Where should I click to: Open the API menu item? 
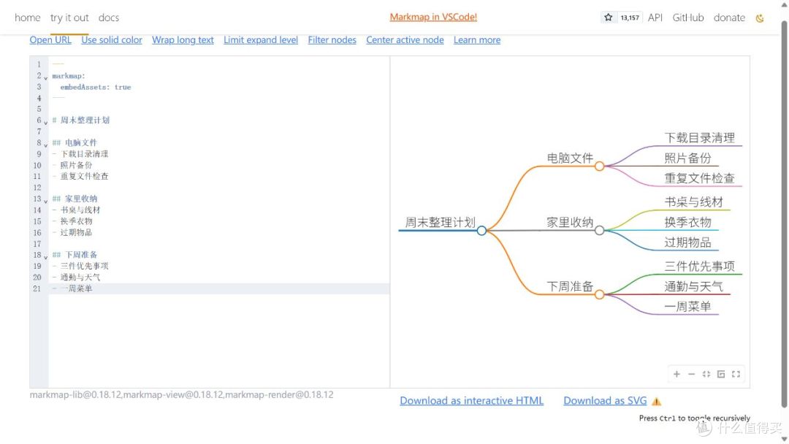click(655, 18)
